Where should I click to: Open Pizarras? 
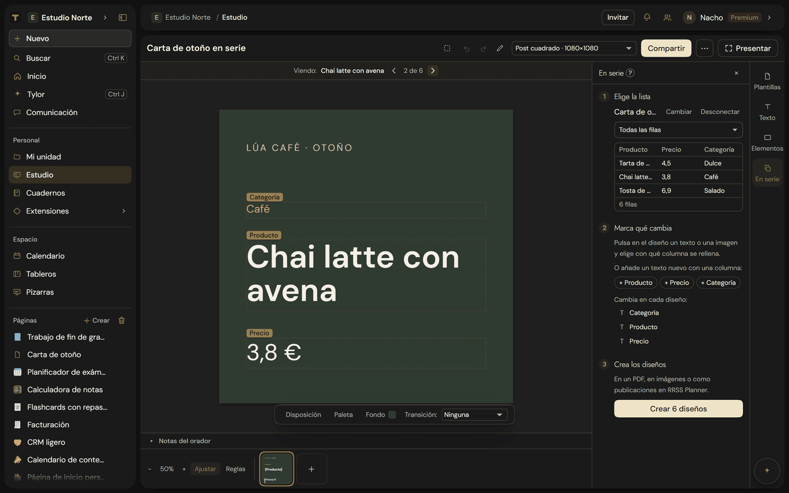click(70, 292)
